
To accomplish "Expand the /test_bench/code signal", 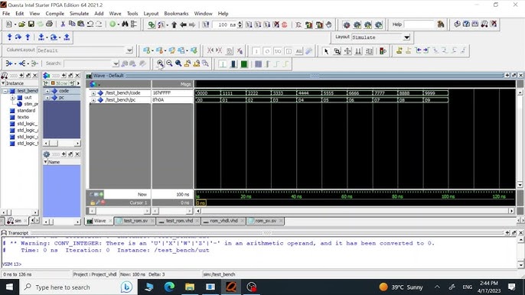I will coord(93,93).
